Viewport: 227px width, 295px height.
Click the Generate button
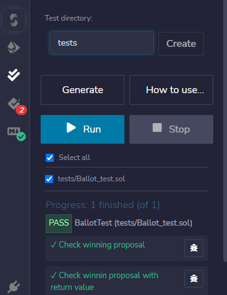[83, 90]
